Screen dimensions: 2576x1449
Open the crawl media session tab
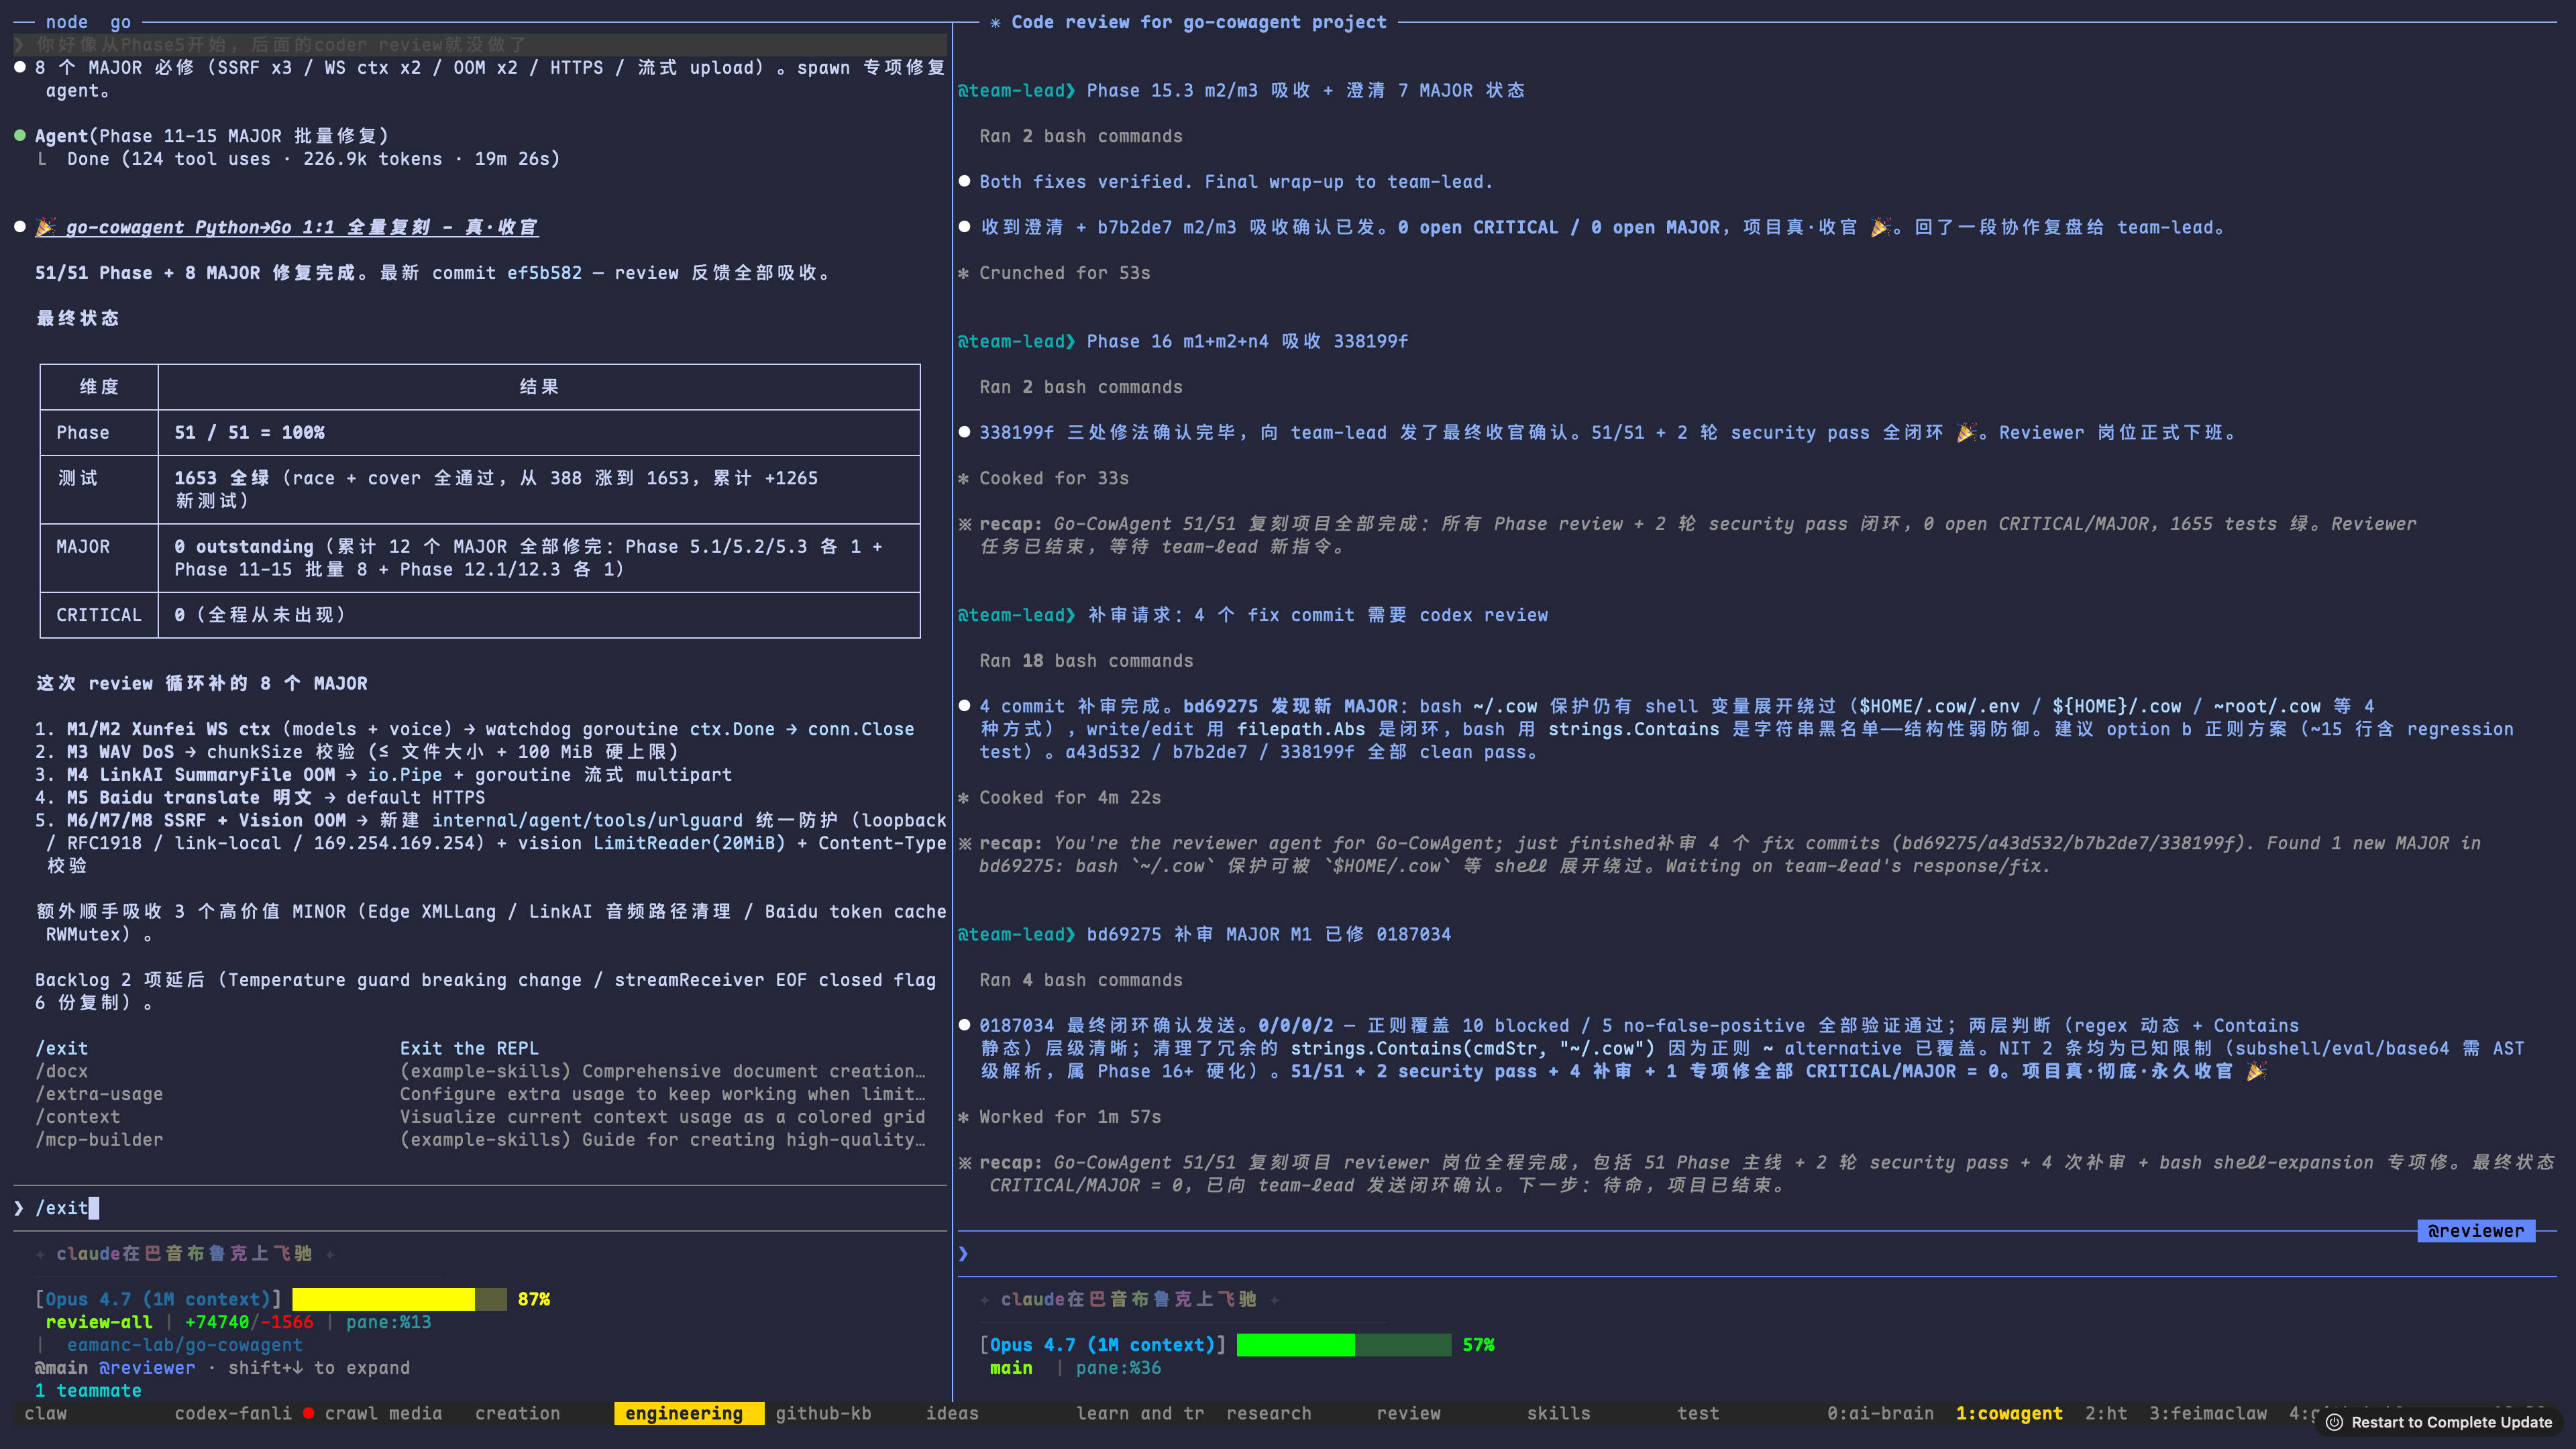(x=383, y=1413)
